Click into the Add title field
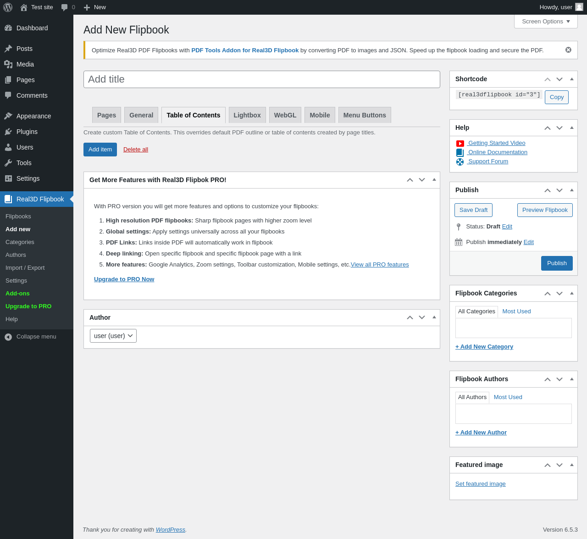Viewport: 587px width, 539px height. tap(262, 79)
